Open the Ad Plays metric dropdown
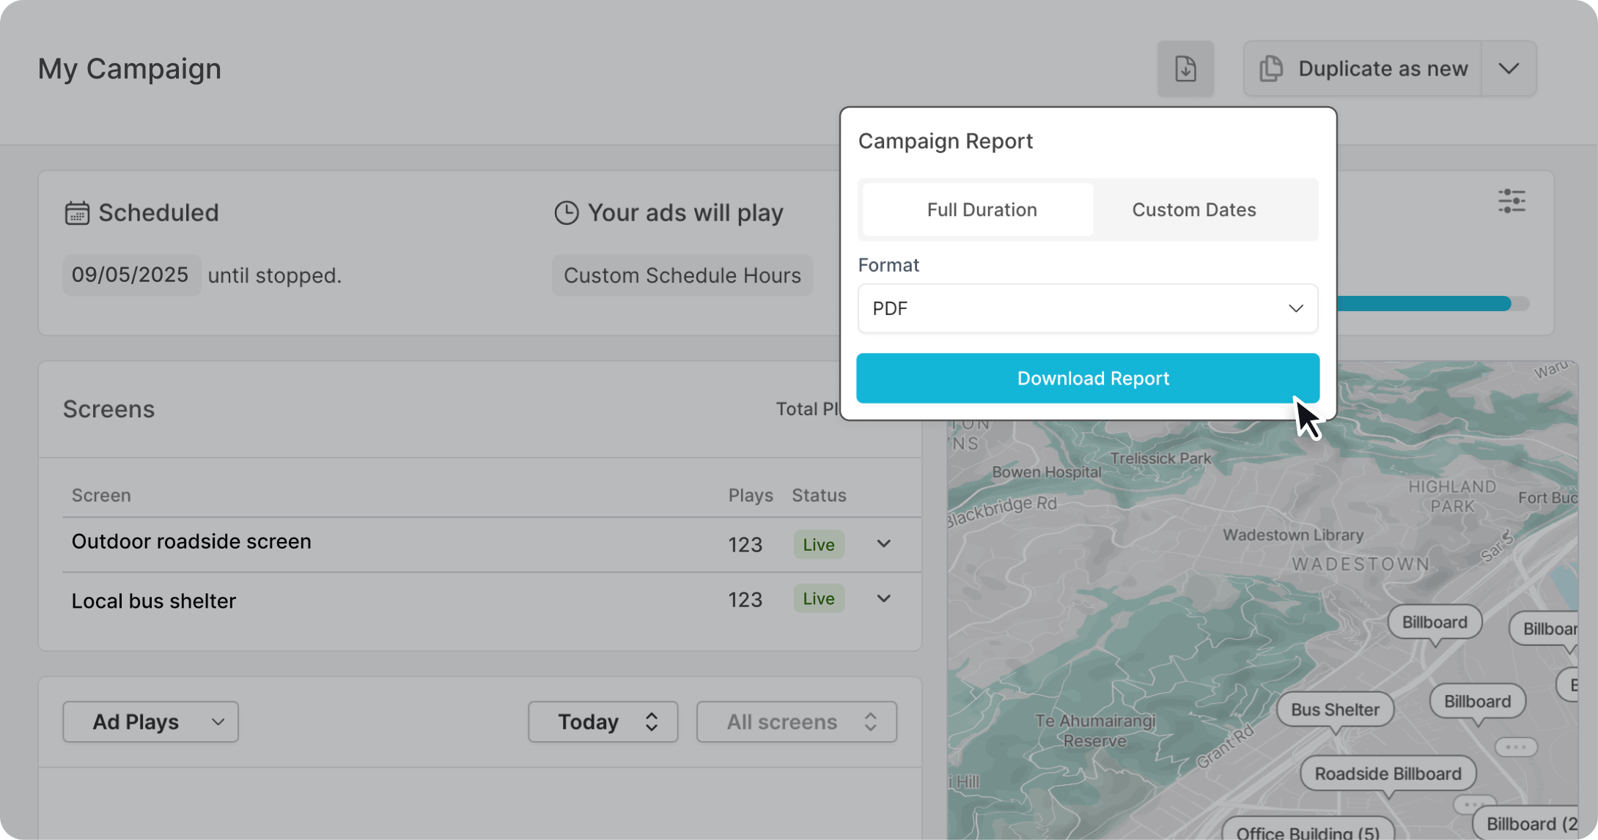1598x840 pixels. point(150,722)
